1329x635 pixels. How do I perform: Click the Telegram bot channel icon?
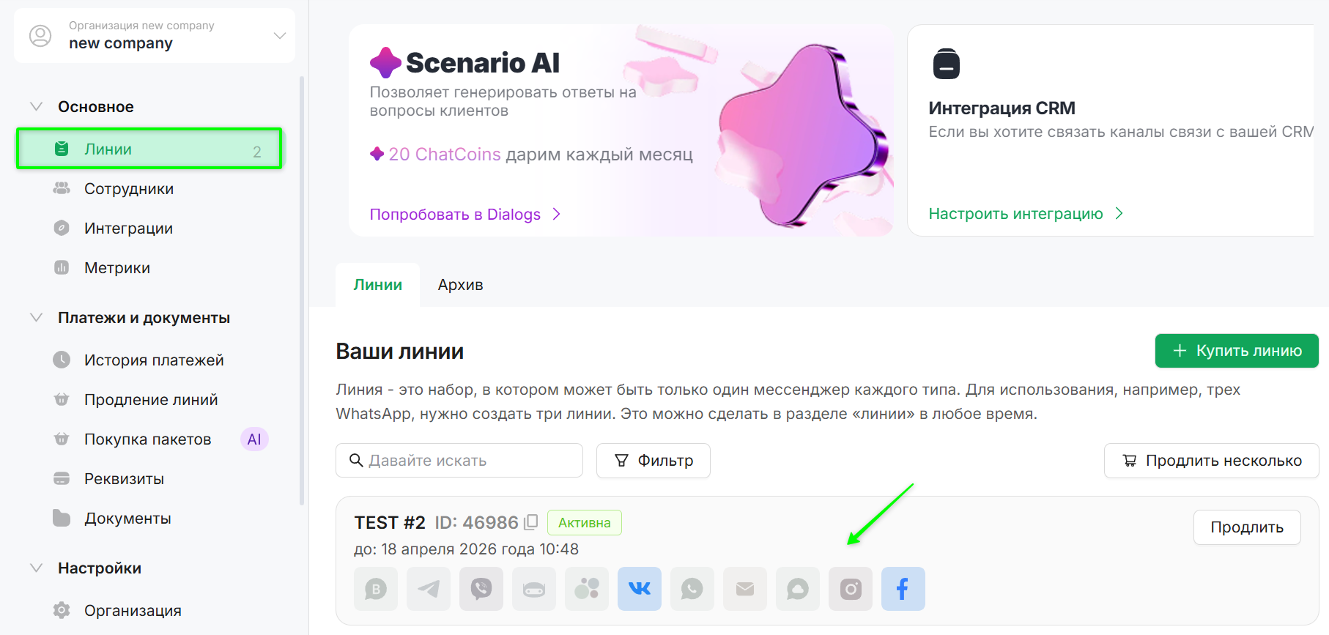pyautogui.click(x=533, y=589)
